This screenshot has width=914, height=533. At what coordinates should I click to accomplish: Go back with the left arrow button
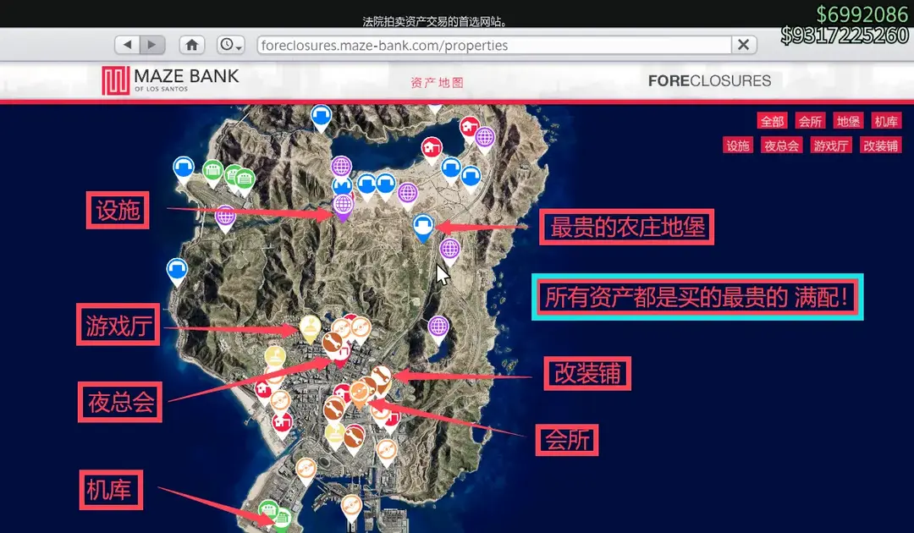[x=128, y=45]
